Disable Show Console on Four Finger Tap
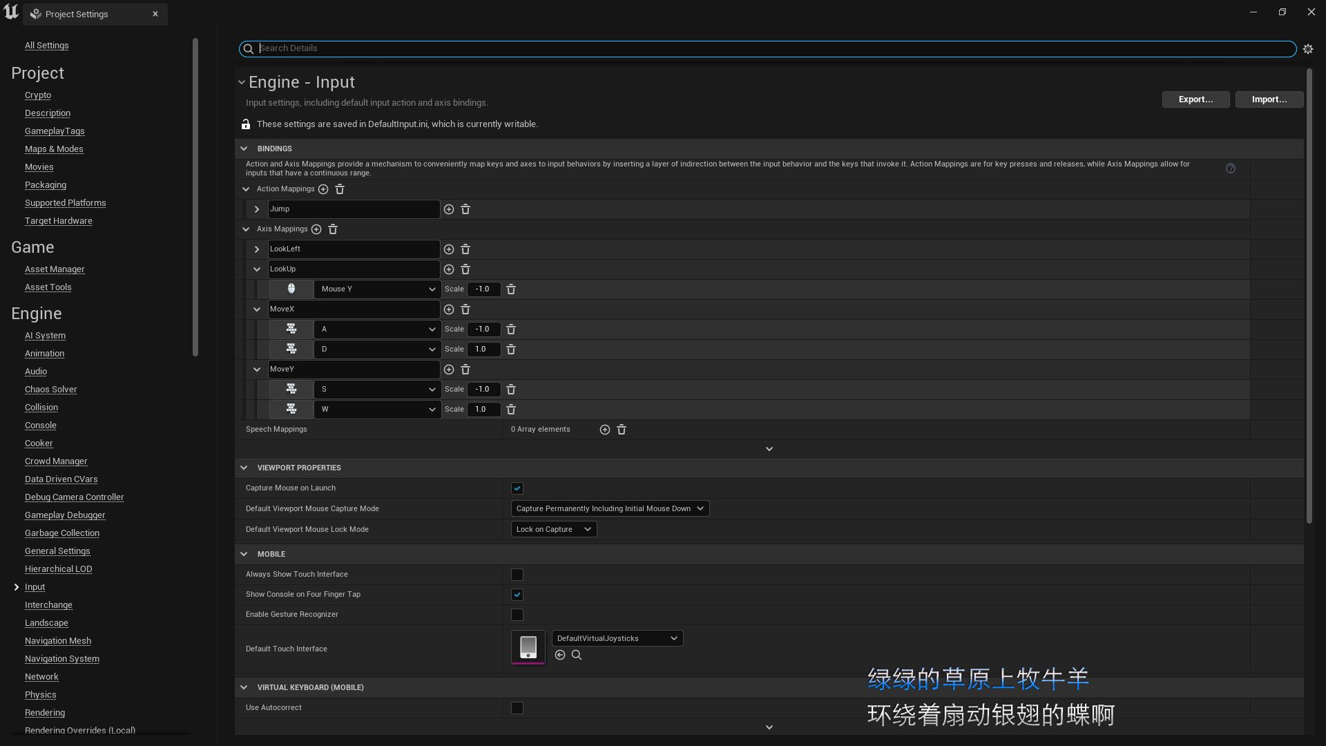This screenshot has height=746, width=1326. click(x=517, y=595)
